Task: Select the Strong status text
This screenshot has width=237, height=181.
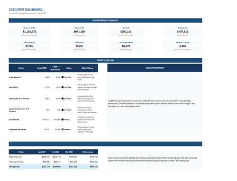Action: [67, 120]
